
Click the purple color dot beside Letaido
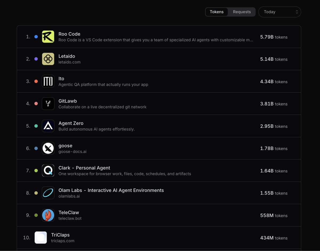pos(36,59)
